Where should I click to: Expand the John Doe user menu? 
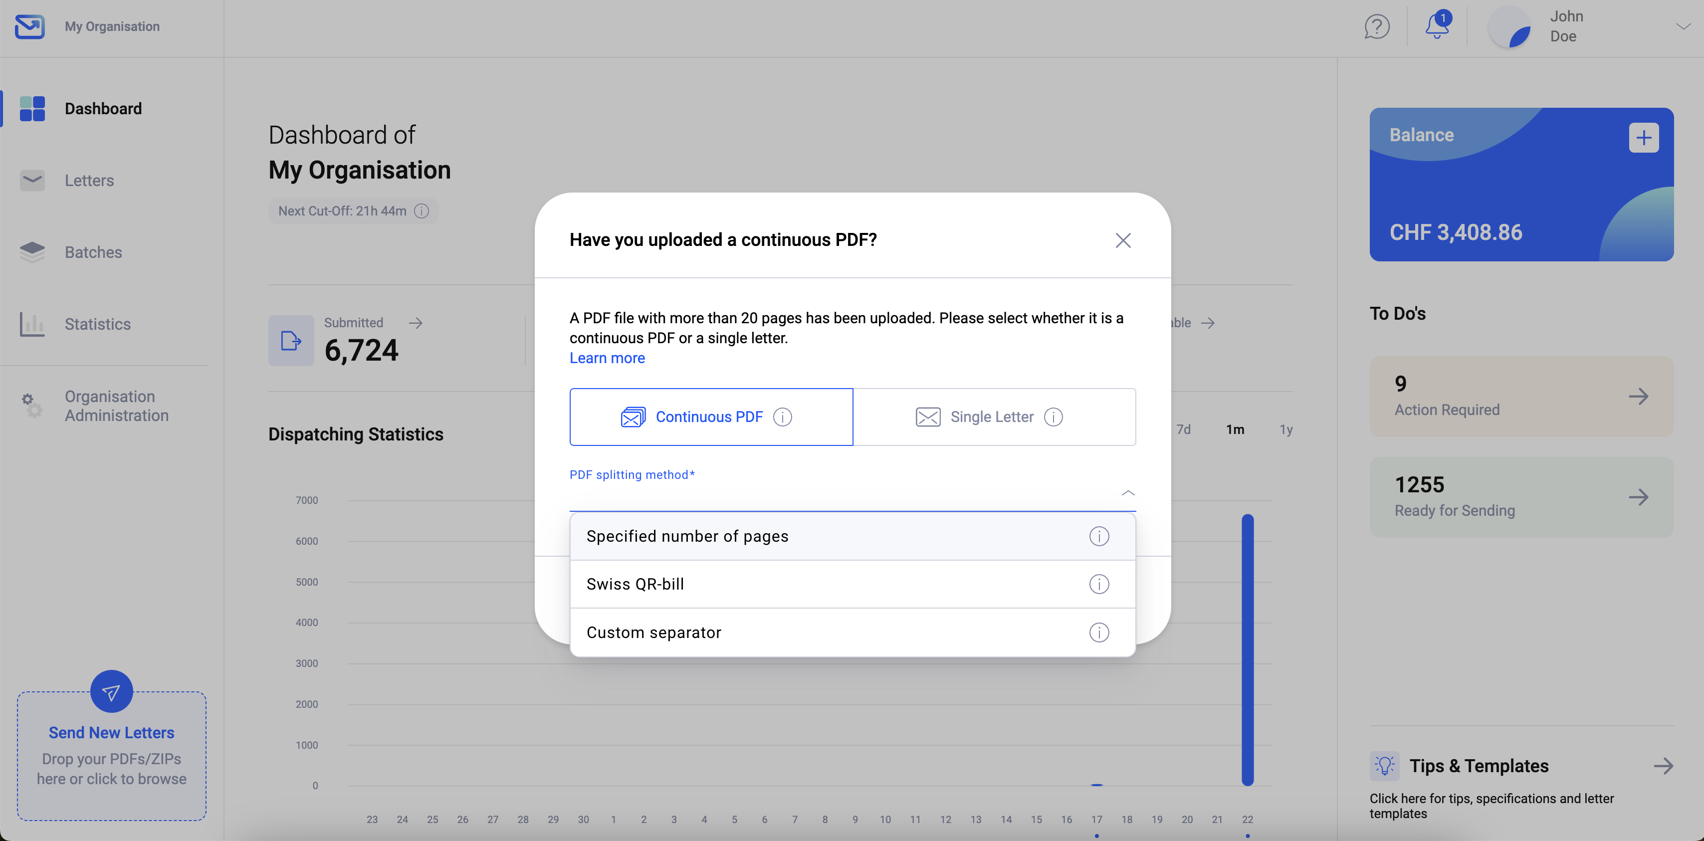pyautogui.click(x=1683, y=26)
